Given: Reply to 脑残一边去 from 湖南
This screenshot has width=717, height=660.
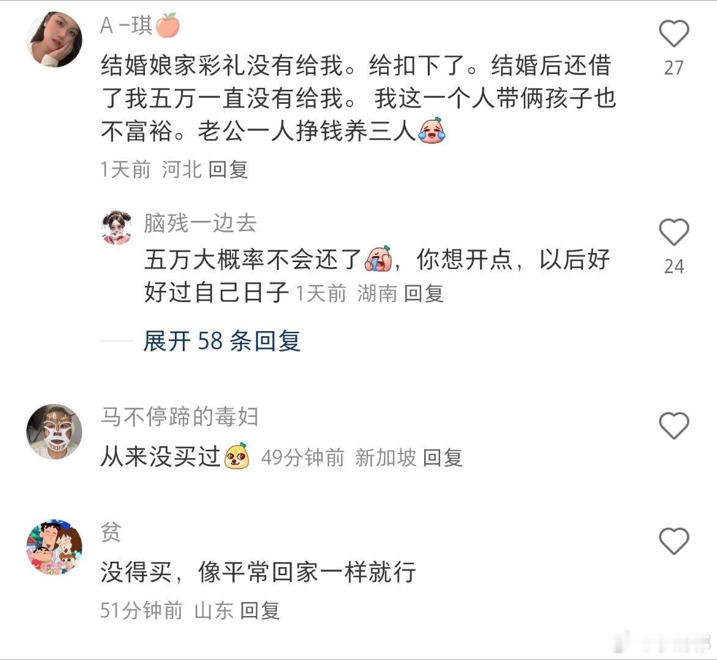Looking at the screenshot, I should tap(424, 293).
